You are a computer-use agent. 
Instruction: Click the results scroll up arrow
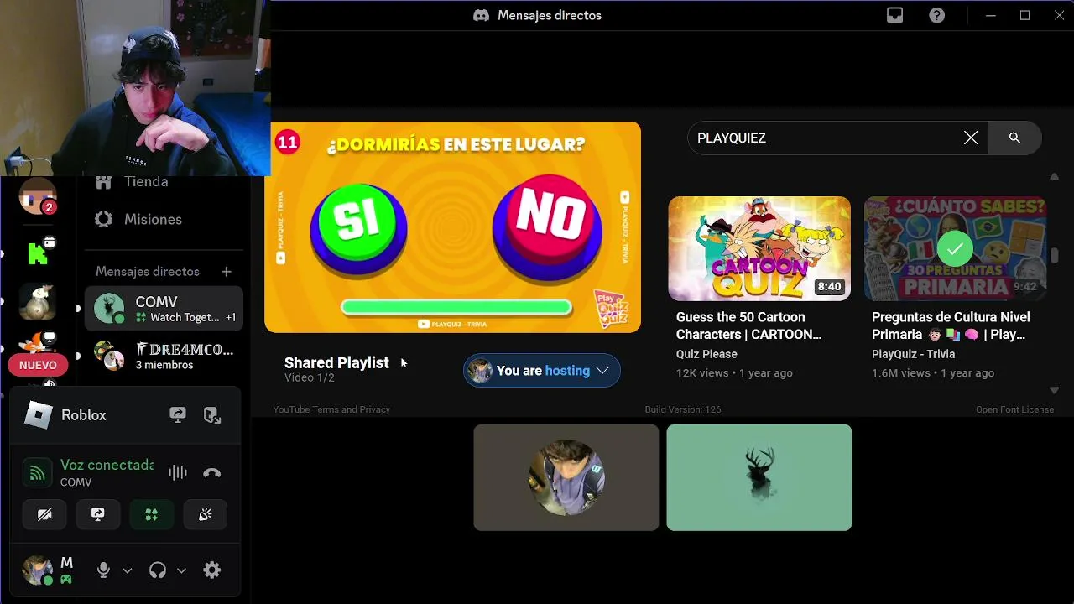tap(1055, 176)
